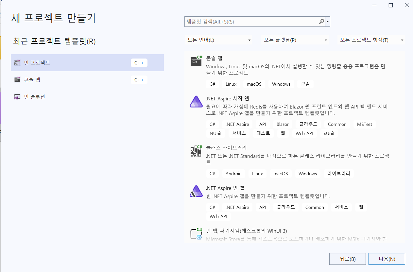Click the C# 콘솔 앱 template icon
The image size is (413, 272).
point(196,61)
